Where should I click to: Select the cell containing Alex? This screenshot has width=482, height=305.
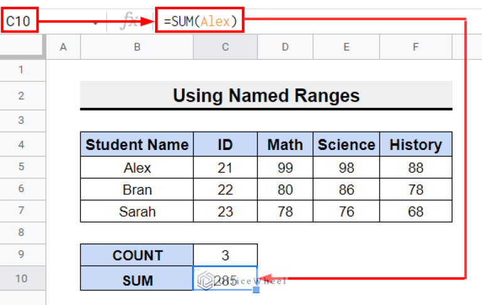point(137,168)
